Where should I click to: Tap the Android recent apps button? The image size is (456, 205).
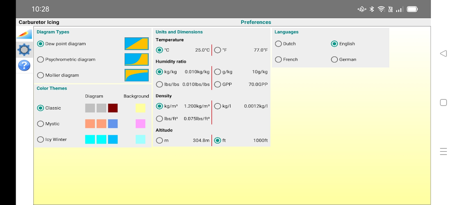443,151
